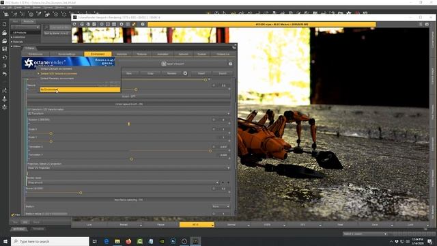
Task: Click the Copy environment button
Action: pyautogui.click(x=150, y=73)
